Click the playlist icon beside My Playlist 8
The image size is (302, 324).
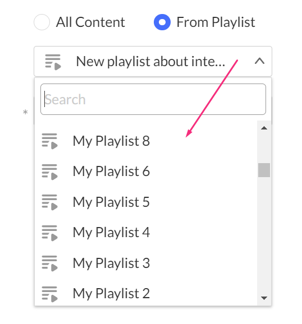(x=49, y=141)
